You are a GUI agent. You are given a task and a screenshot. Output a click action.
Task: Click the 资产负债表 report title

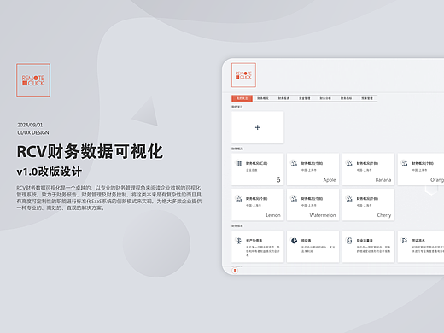click(x=254, y=241)
